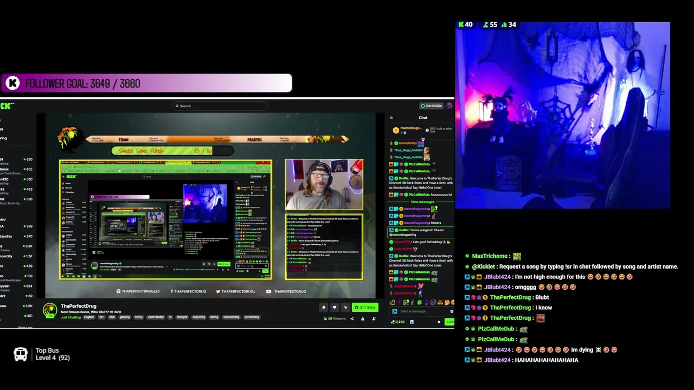The width and height of the screenshot is (694, 390).
Task: Click THAPERFECTDRUG420 Instagram handle in overlay
Action: (138, 291)
